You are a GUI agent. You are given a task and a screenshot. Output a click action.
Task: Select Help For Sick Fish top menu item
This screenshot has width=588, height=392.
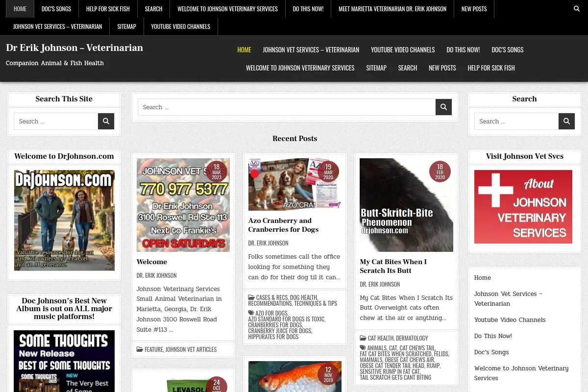click(x=108, y=9)
